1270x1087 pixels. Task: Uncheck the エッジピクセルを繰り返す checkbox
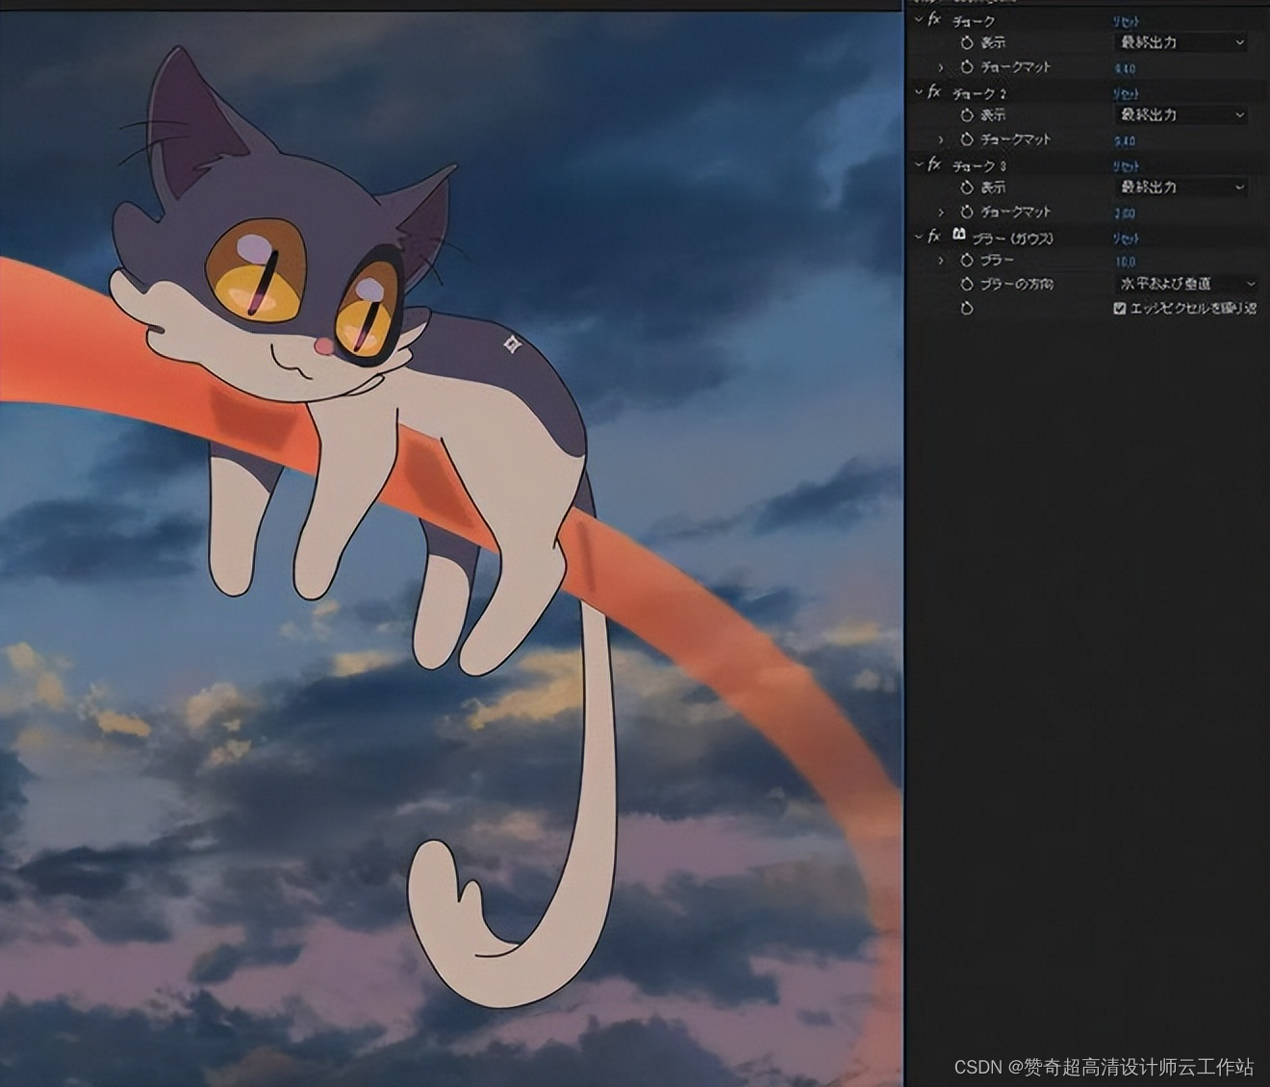point(1120,309)
